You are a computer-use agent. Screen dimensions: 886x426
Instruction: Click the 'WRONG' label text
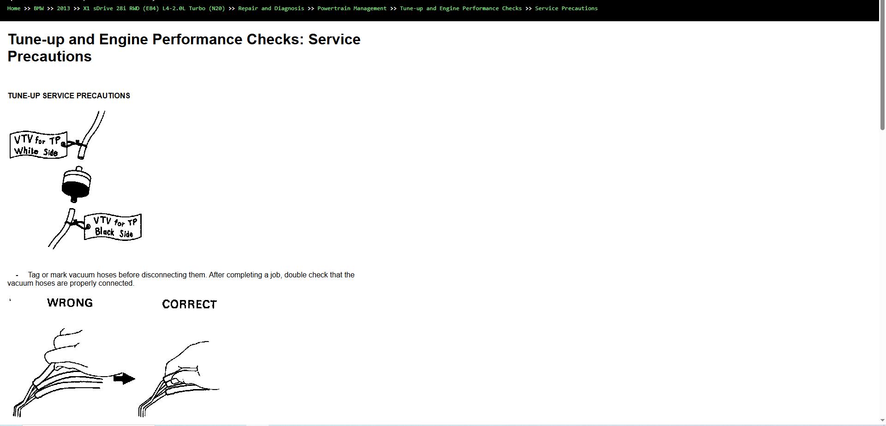coord(70,303)
